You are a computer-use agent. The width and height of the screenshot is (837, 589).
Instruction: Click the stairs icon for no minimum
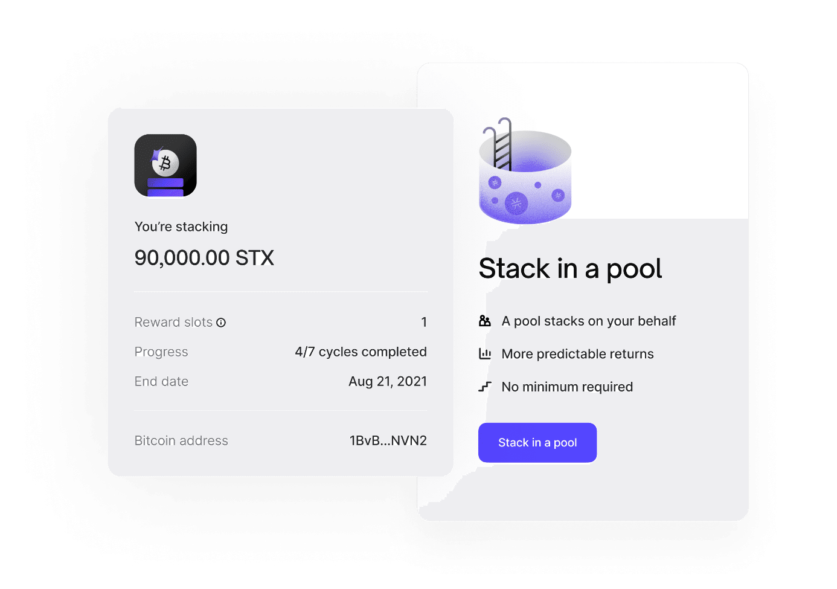pyautogui.click(x=485, y=387)
